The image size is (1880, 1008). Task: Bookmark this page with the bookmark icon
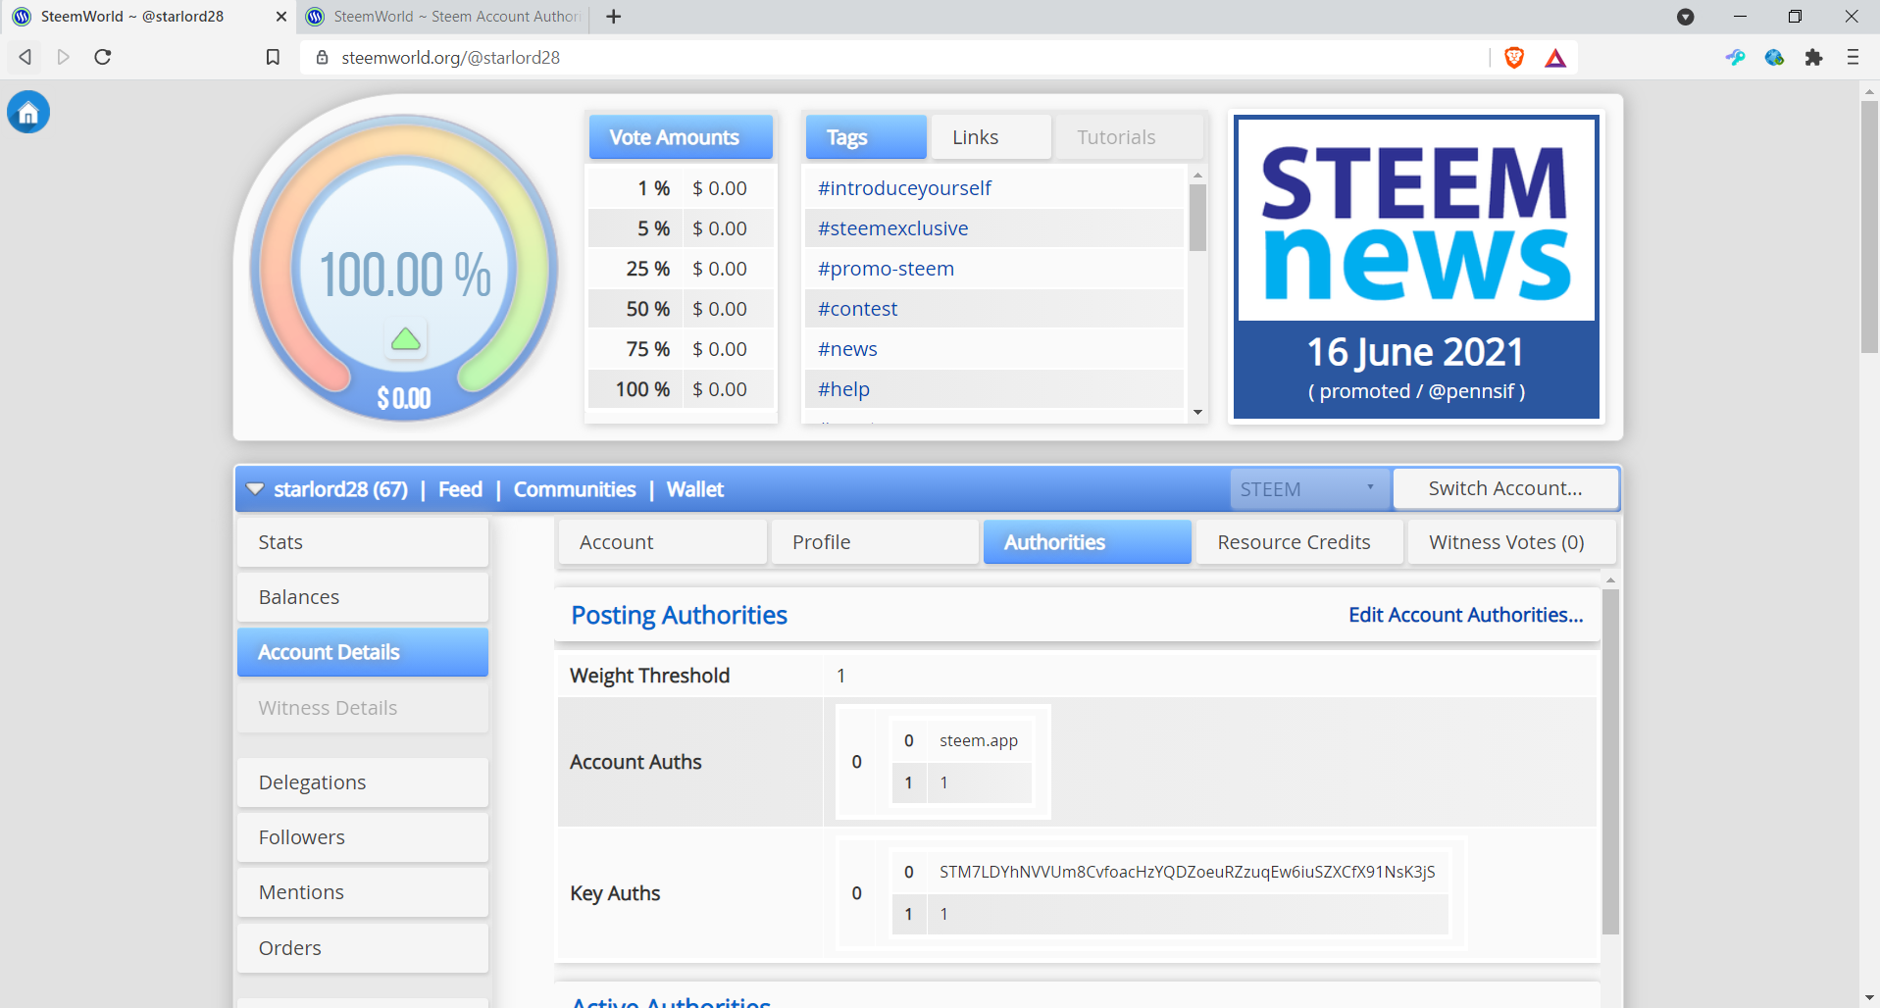pos(273,57)
